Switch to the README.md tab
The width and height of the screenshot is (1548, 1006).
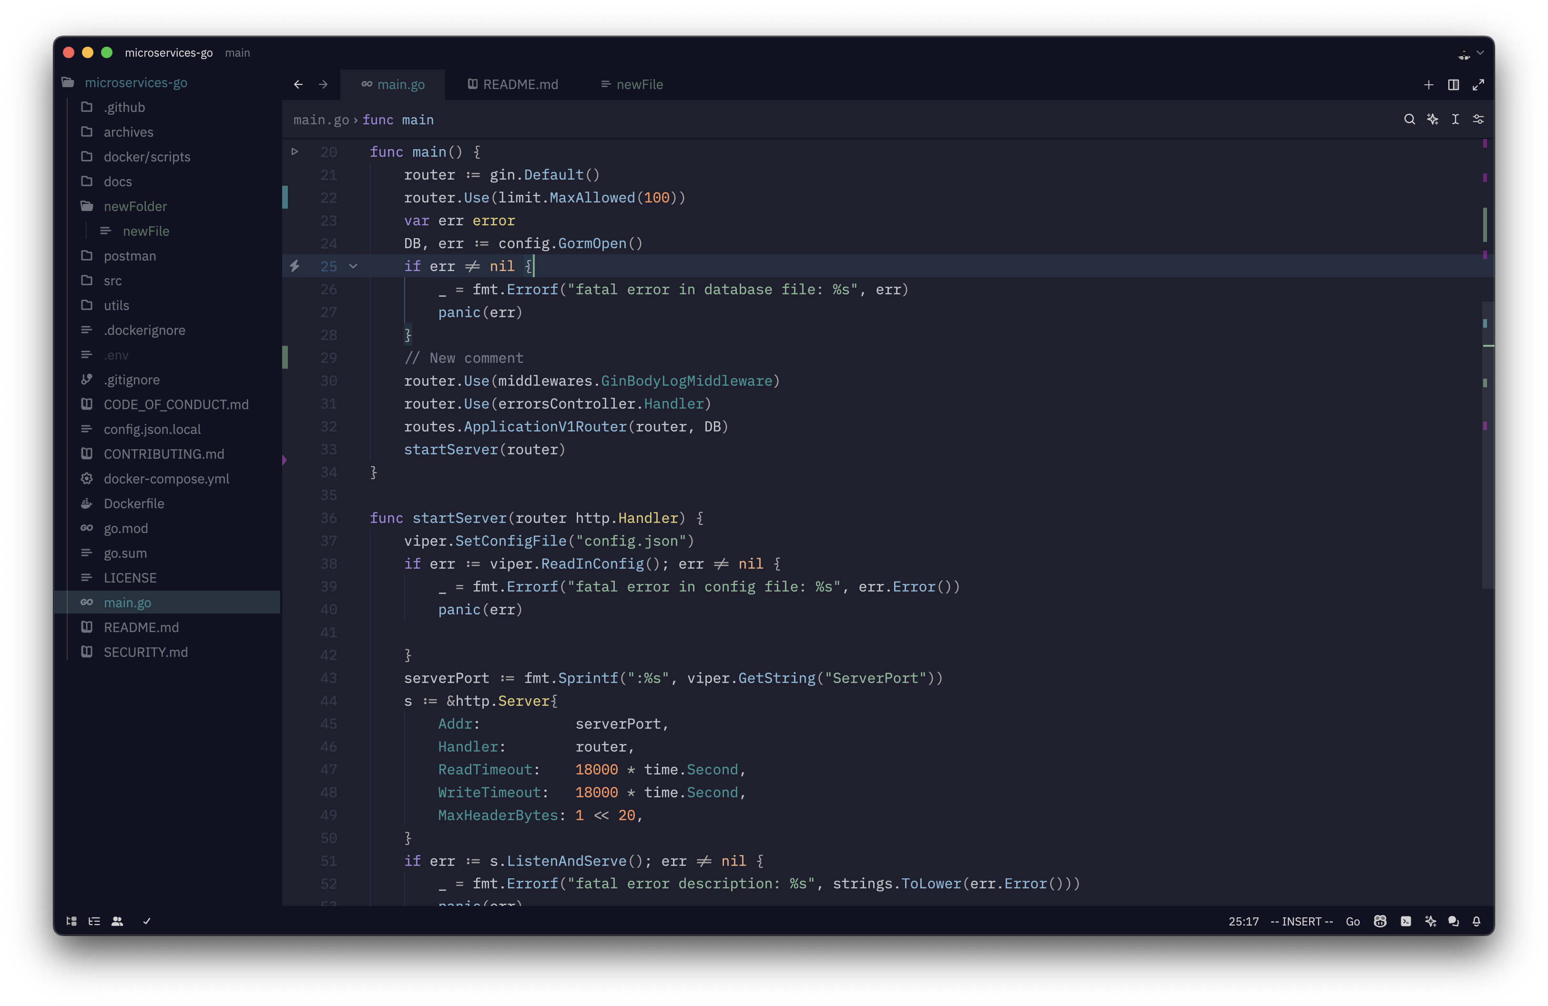[513, 84]
